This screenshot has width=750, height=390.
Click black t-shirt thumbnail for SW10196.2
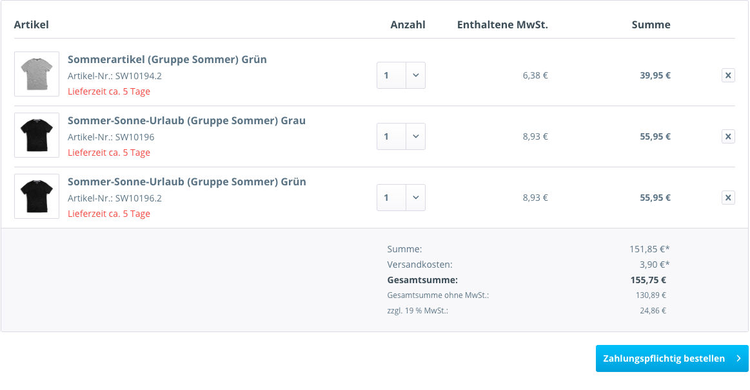pos(37,196)
